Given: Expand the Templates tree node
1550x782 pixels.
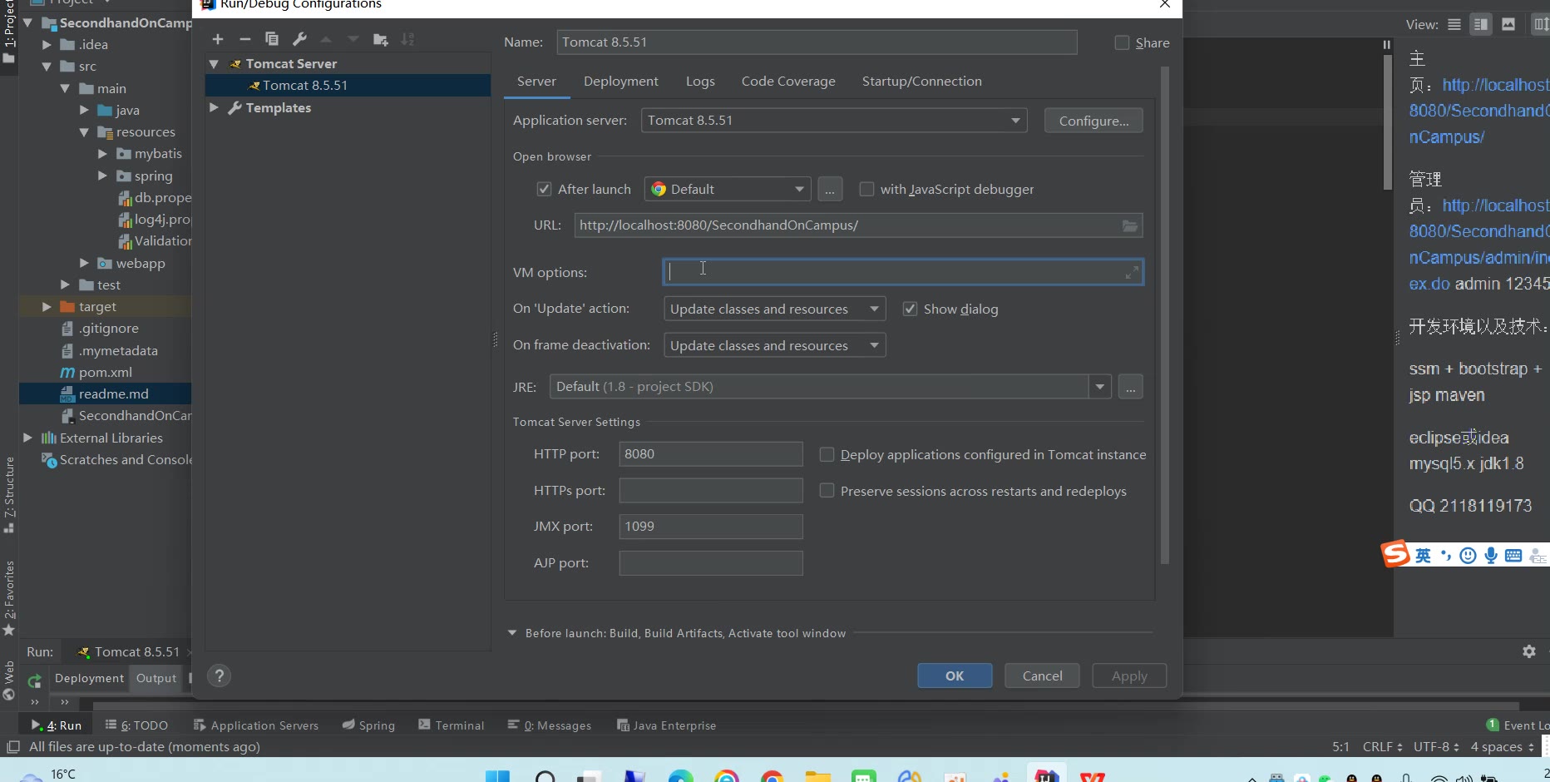Looking at the screenshot, I should [214, 108].
